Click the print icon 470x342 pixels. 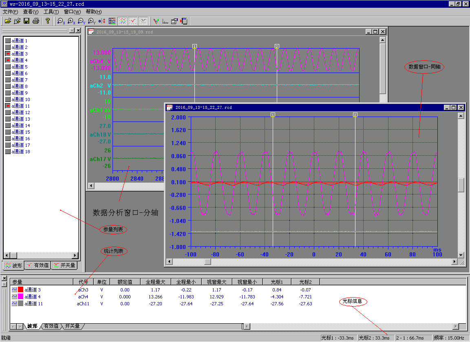click(36, 21)
